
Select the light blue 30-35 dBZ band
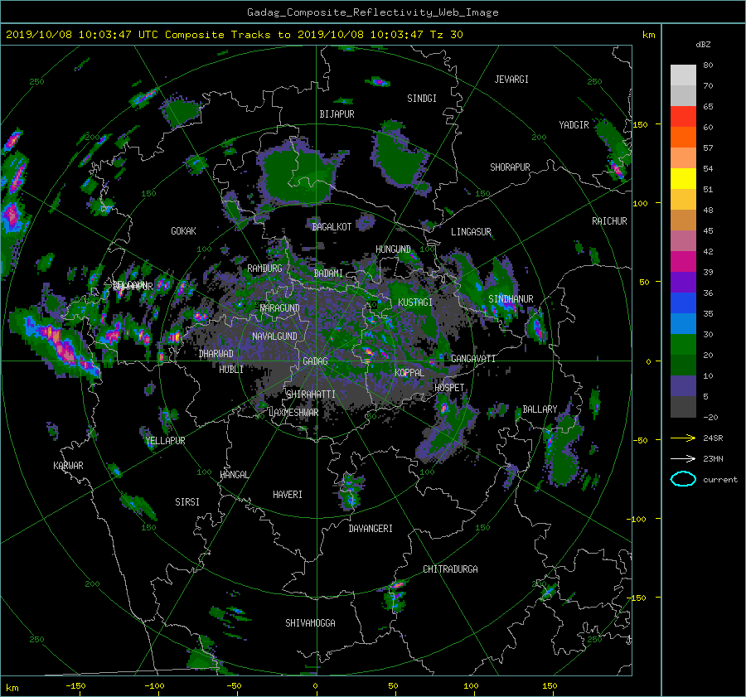[683, 324]
